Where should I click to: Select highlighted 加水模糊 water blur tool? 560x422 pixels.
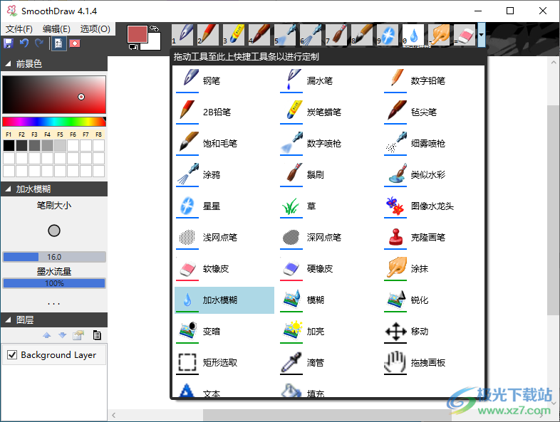point(224,300)
